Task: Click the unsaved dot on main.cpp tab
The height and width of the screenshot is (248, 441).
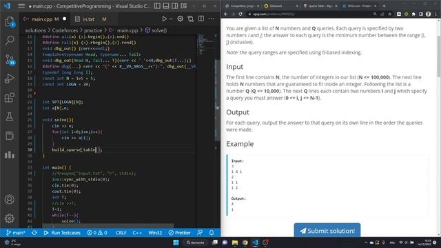Action: pos(64,19)
